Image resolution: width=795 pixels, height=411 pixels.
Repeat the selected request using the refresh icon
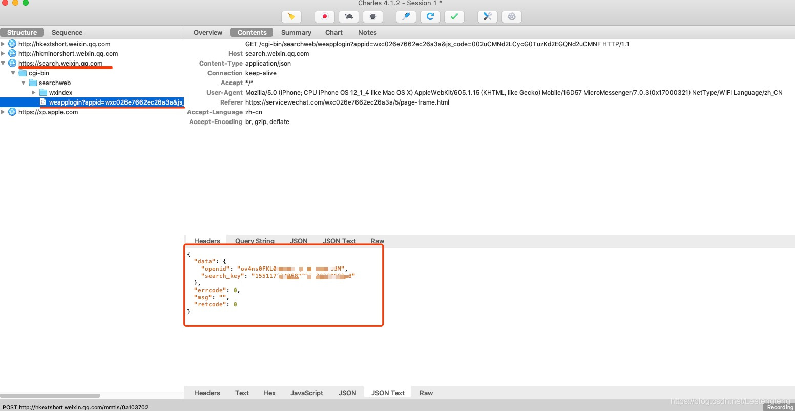click(430, 16)
